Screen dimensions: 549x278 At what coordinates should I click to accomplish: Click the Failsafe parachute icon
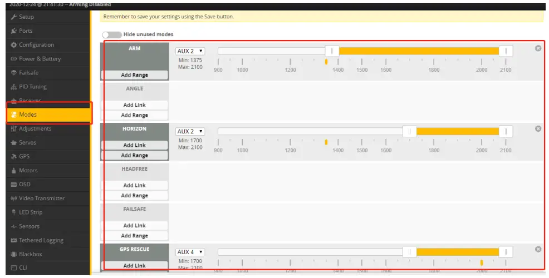[14, 73]
